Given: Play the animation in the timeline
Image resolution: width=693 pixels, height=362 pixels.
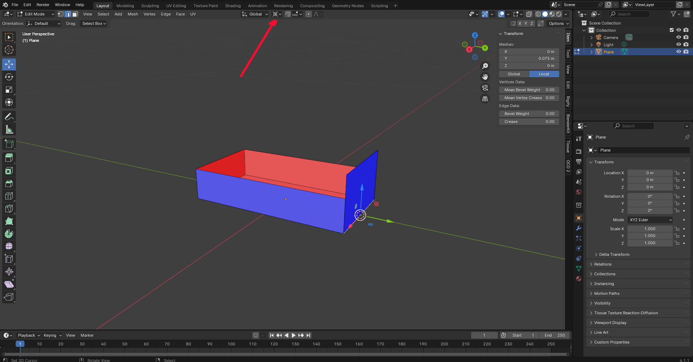Looking at the screenshot, I should (x=294, y=335).
